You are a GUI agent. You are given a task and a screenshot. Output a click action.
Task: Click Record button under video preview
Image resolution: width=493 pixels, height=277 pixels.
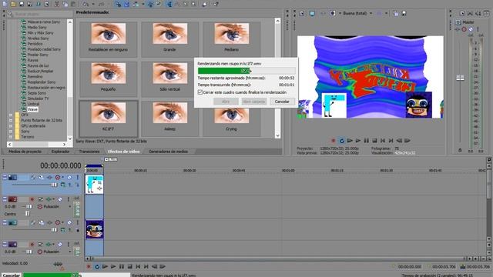point(334,141)
